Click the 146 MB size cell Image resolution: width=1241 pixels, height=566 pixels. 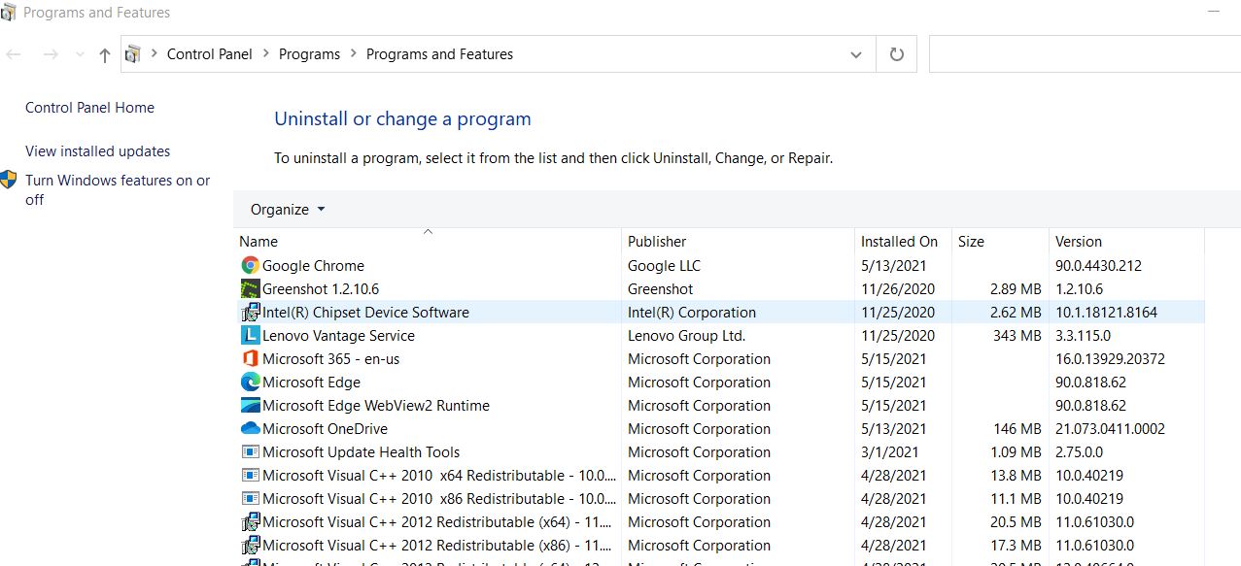tap(1017, 428)
